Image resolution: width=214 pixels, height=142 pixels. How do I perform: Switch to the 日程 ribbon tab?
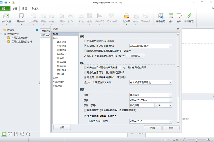(x=25, y=9)
